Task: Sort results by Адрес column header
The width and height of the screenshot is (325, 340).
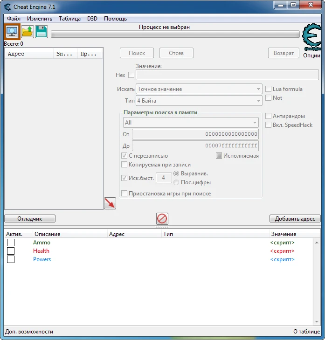Action: tap(29, 54)
